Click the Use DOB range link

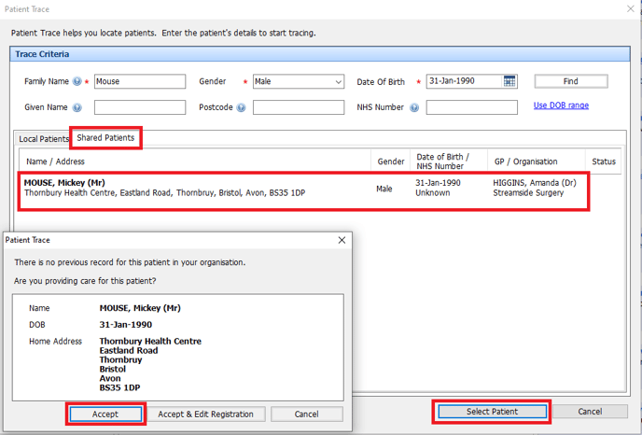561,105
